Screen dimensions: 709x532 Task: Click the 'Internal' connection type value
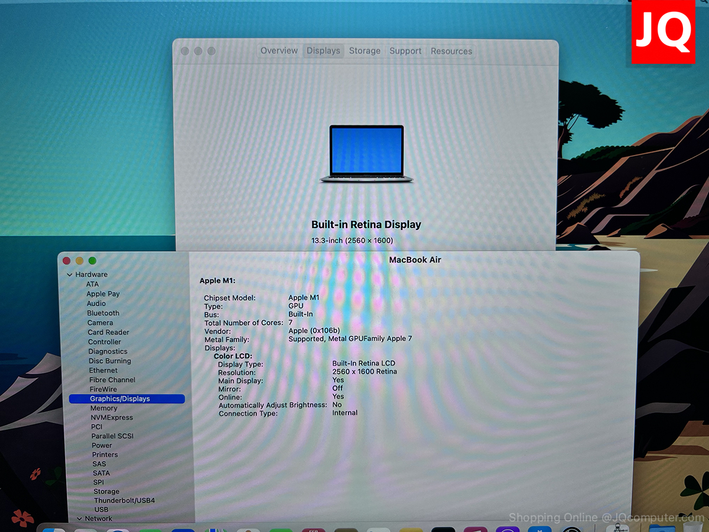pos(345,413)
